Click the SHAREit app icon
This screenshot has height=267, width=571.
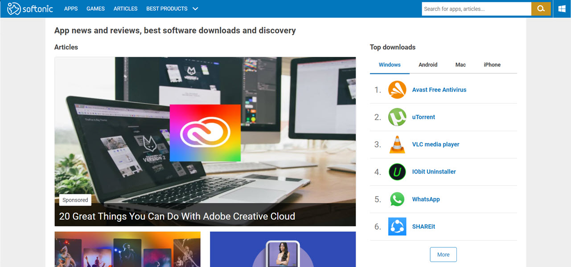[x=397, y=227]
